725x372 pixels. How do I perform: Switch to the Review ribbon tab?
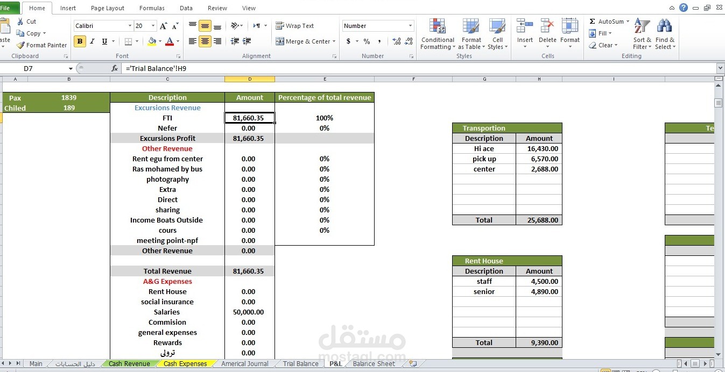[x=217, y=8]
